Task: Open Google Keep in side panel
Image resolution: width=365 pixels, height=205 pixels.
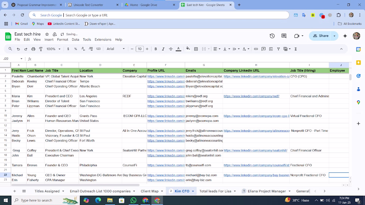Action: (x=358, y=63)
